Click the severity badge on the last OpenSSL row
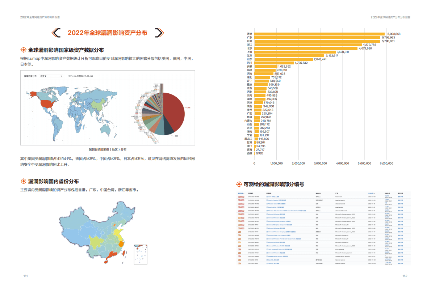The width and height of the screenshot is (431, 292). click(x=239, y=263)
